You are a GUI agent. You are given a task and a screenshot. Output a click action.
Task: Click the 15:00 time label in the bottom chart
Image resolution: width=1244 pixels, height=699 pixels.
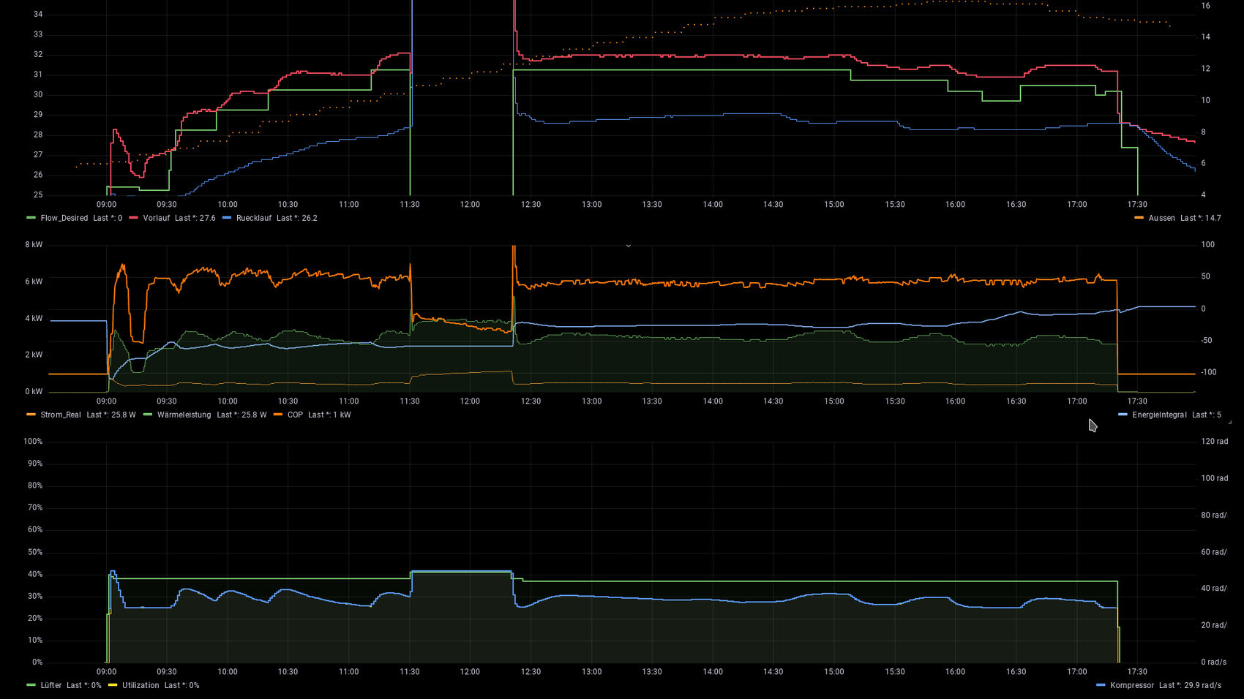833,671
